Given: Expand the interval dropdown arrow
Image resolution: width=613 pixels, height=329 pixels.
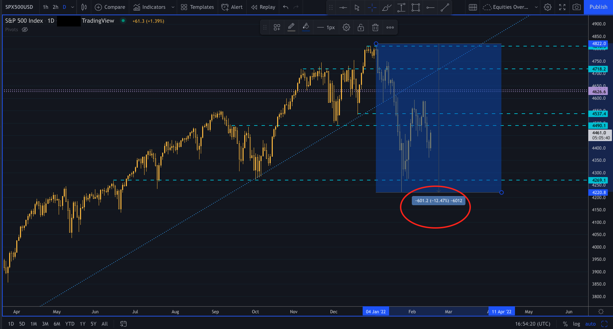Looking at the screenshot, I should (72, 7).
